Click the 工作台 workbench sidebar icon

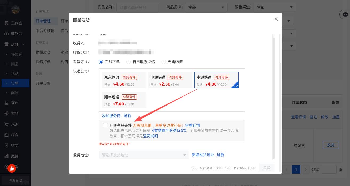pos(6,23)
